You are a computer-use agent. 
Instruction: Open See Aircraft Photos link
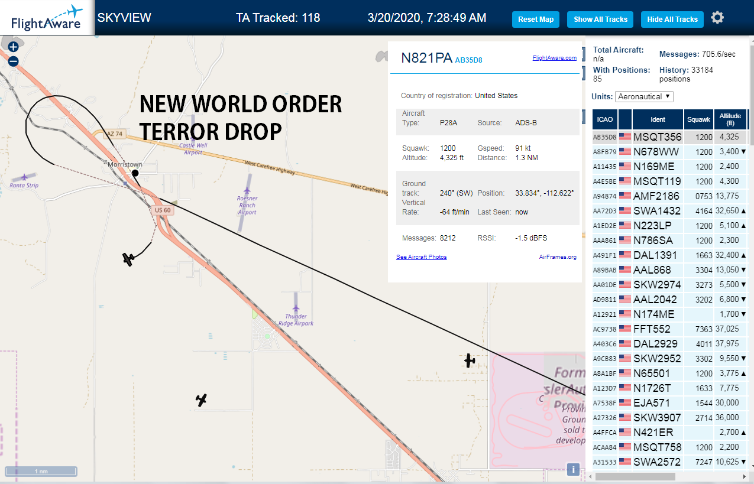[422, 257]
